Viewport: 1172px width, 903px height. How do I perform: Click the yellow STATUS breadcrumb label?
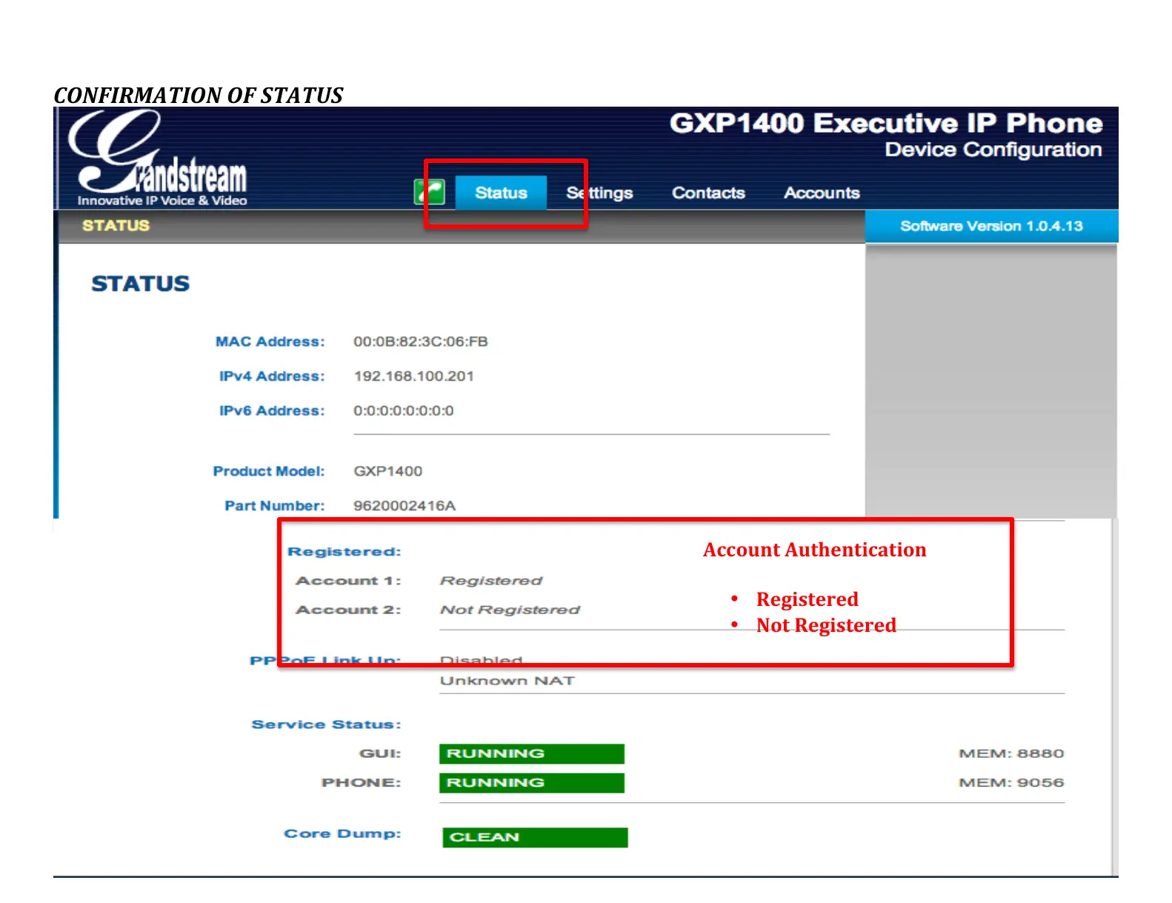click(116, 226)
